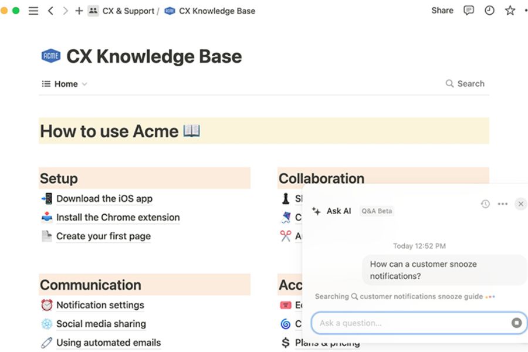This screenshot has width=528, height=352.
Task: Open the sidebar hamburger menu
Action: [33, 11]
